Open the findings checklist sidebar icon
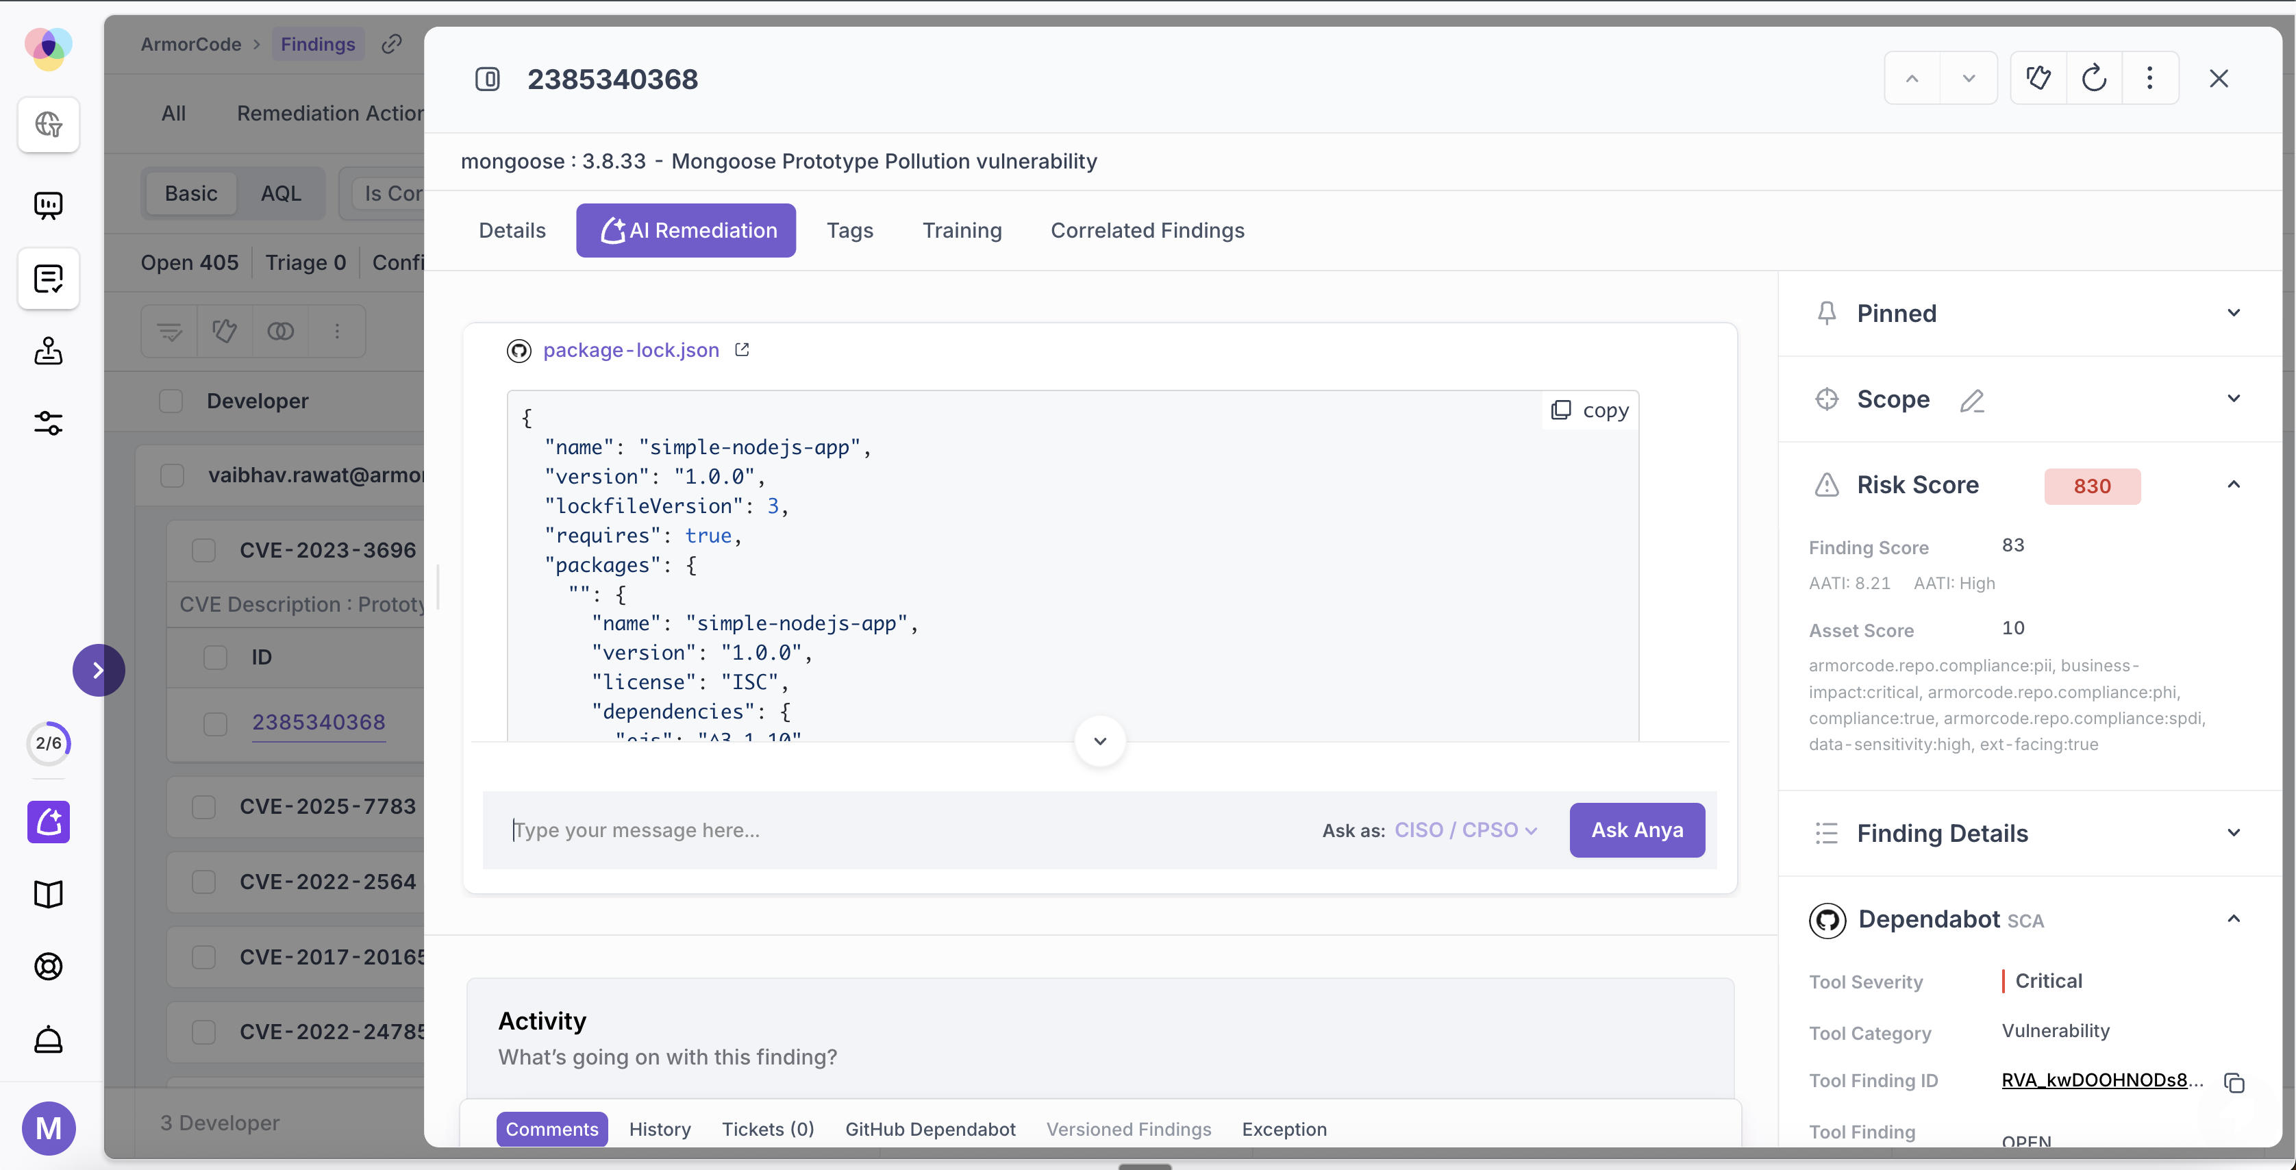The image size is (2296, 1170). pos(48,279)
